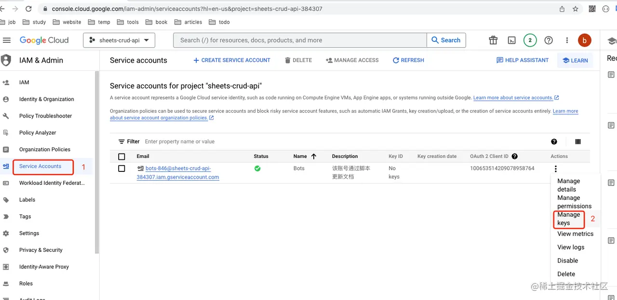617x300 pixels.
Task: Open the three-dot Actions menu for bots-846
Action: tap(555, 169)
